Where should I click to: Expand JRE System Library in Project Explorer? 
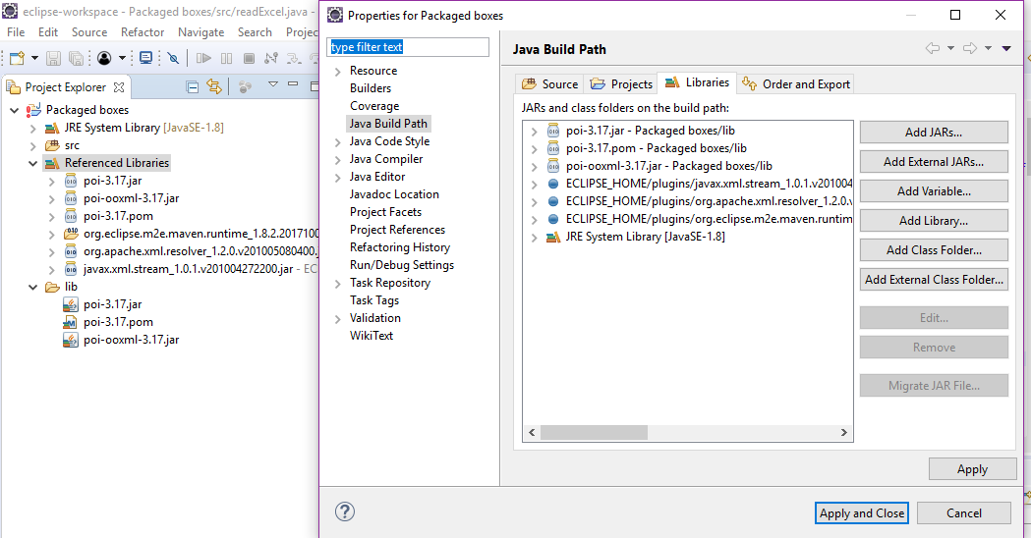coord(32,128)
